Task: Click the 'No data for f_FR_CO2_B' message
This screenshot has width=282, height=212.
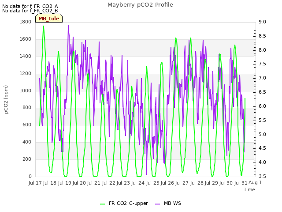Action: click(x=30, y=11)
